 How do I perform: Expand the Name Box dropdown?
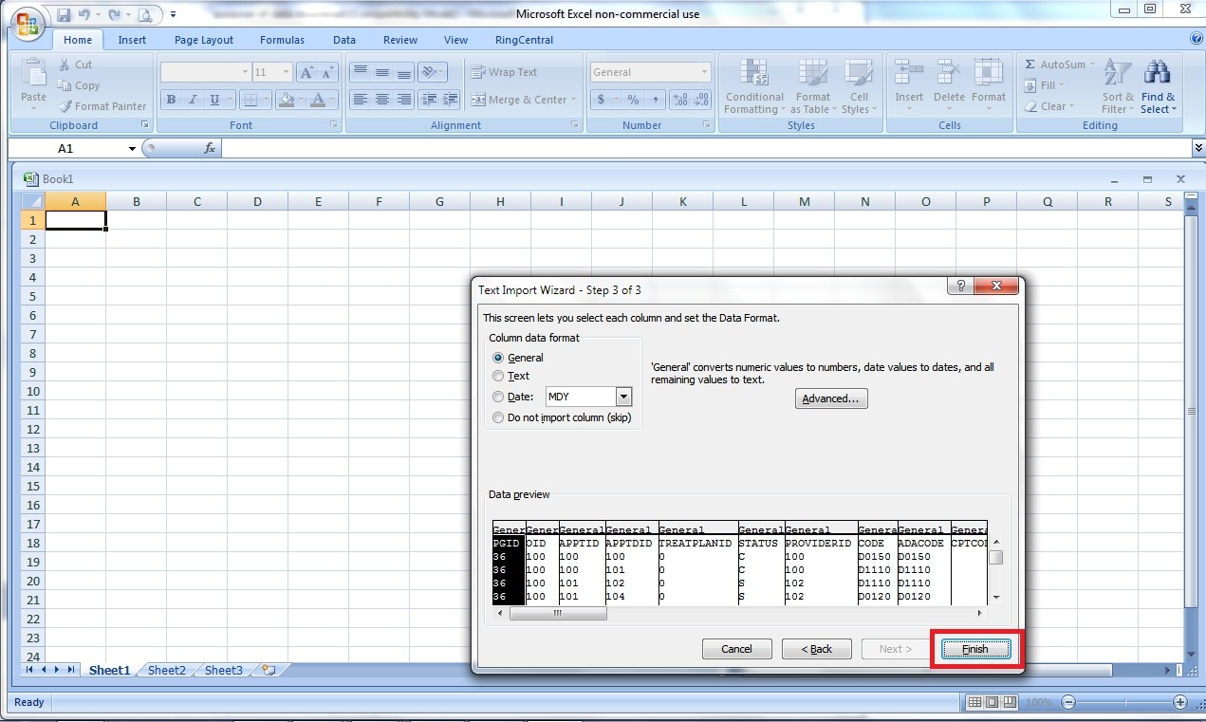pyautogui.click(x=132, y=149)
